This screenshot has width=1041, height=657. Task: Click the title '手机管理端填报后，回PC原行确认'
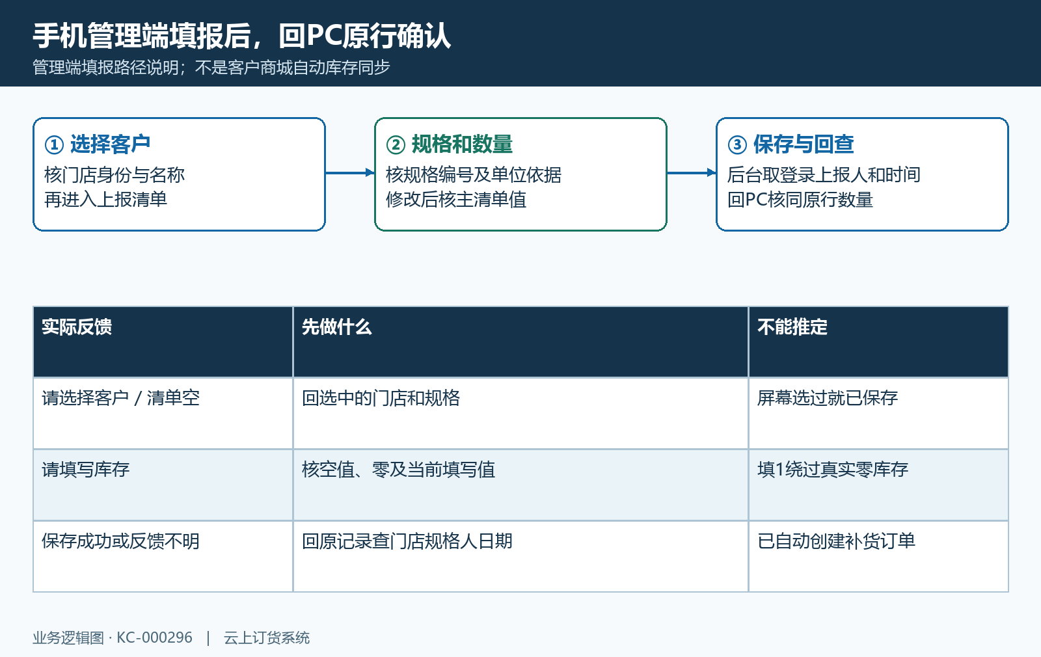tap(241, 36)
